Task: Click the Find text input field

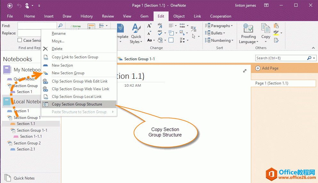Action: [37, 26]
